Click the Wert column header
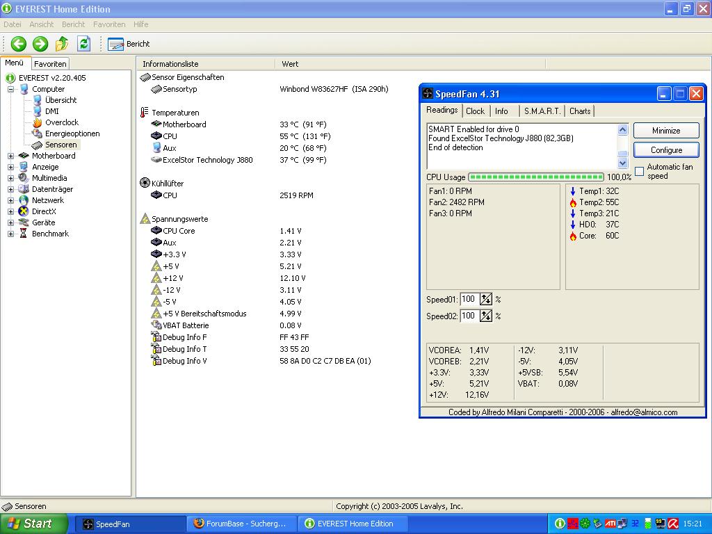712x534 pixels. [410, 64]
